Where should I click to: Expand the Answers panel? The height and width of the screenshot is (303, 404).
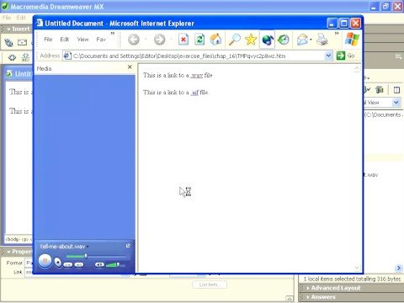tap(308, 297)
